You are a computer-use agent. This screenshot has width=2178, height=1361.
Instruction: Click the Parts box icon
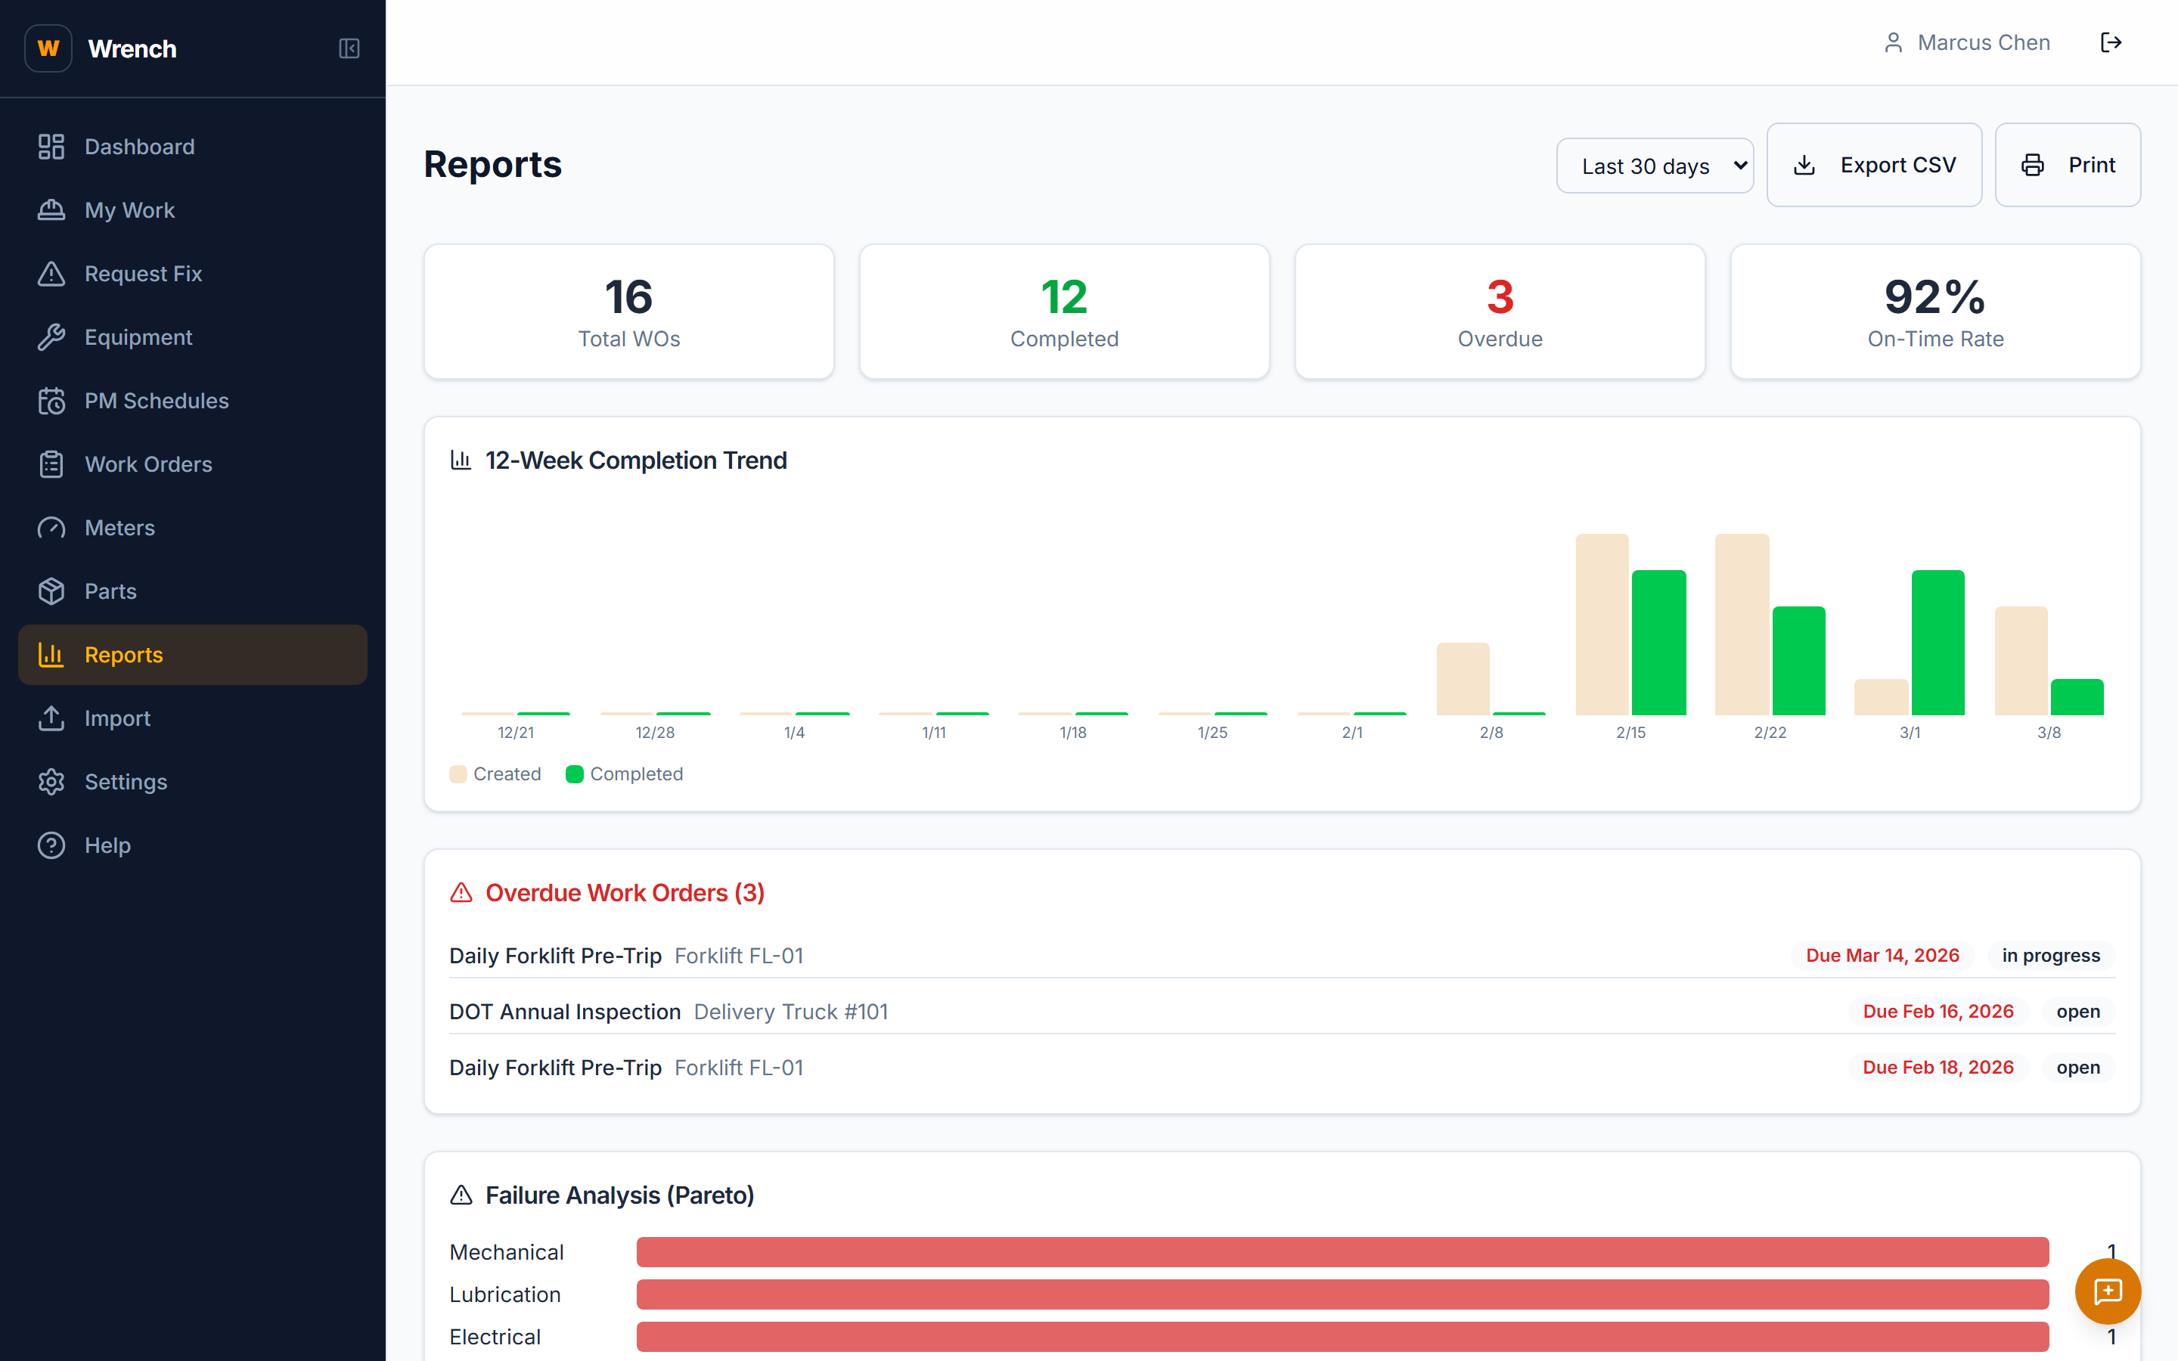(51, 591)
